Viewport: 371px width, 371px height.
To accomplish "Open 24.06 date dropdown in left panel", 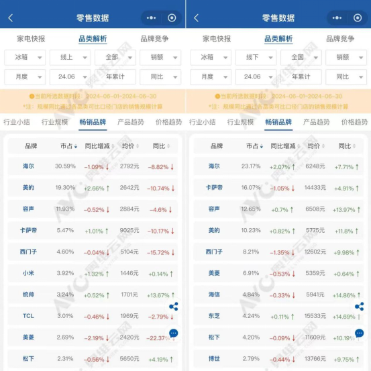I will point(70,76).
